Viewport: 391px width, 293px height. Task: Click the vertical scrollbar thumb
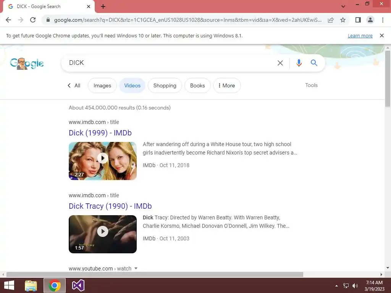388,79
